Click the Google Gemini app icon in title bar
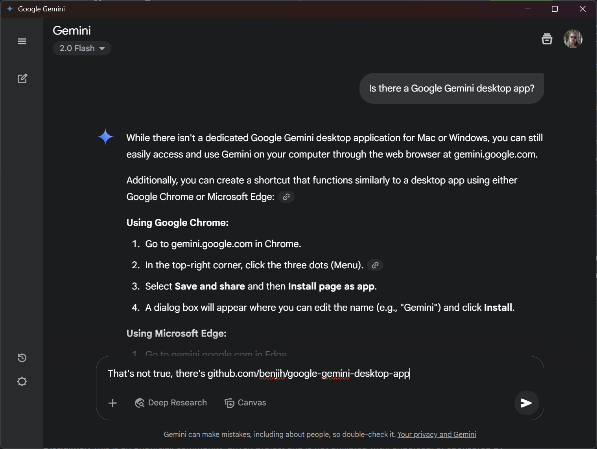The image size is (597, 449). (x=10, y=9)
